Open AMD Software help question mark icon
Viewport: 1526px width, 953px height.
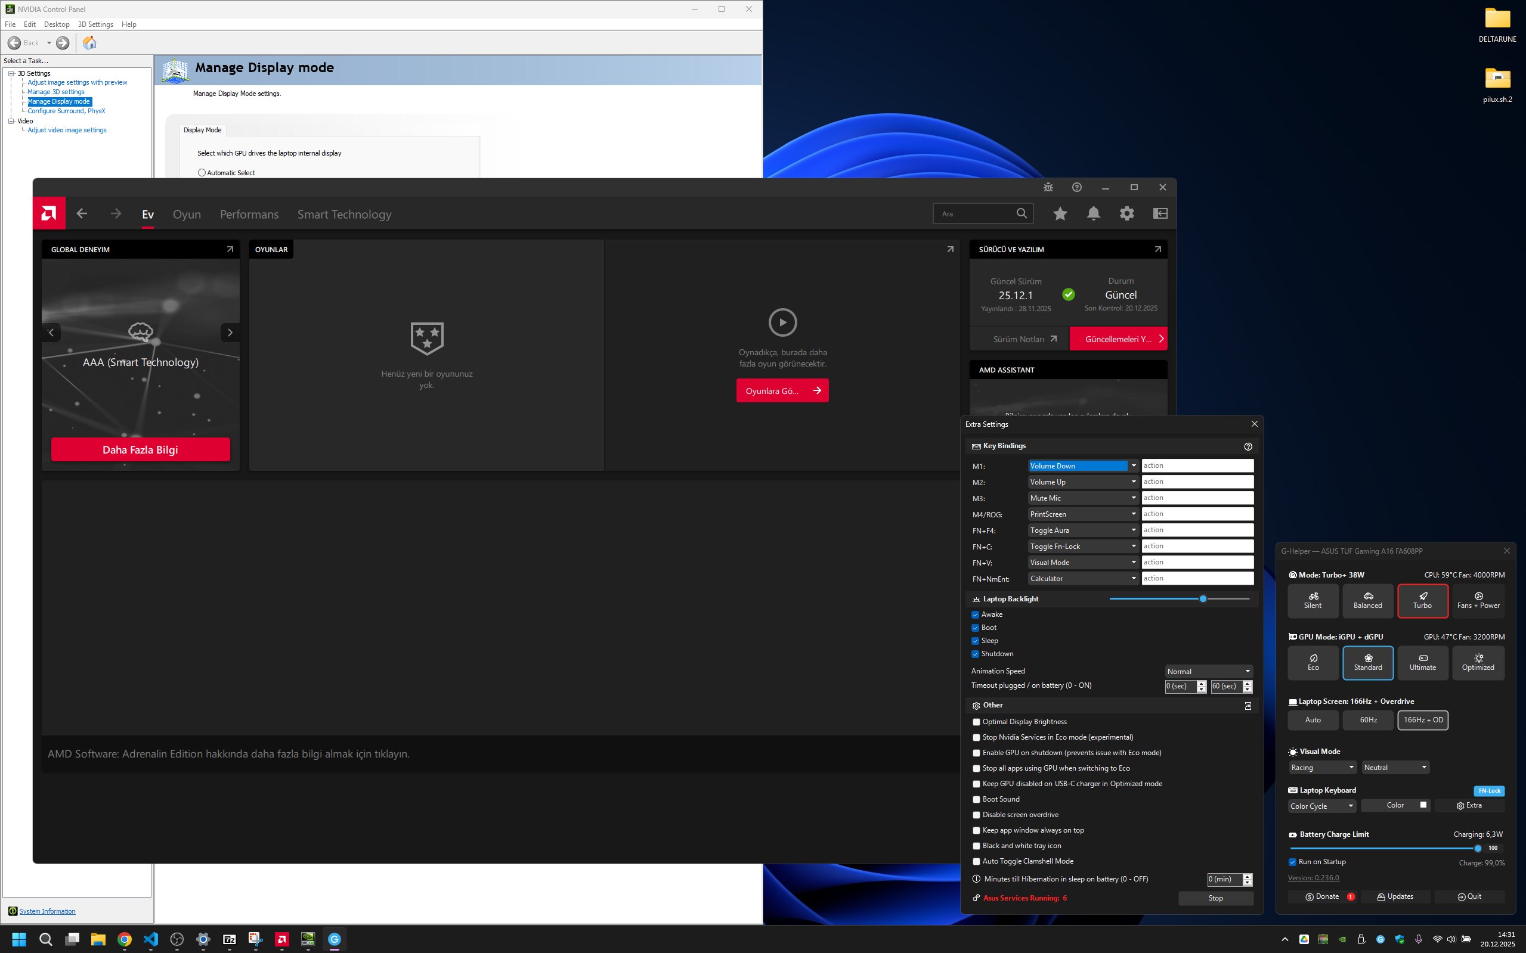click(x=1077, y=187)
